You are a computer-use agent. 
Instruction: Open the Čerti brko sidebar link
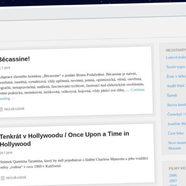click(176, 133)
